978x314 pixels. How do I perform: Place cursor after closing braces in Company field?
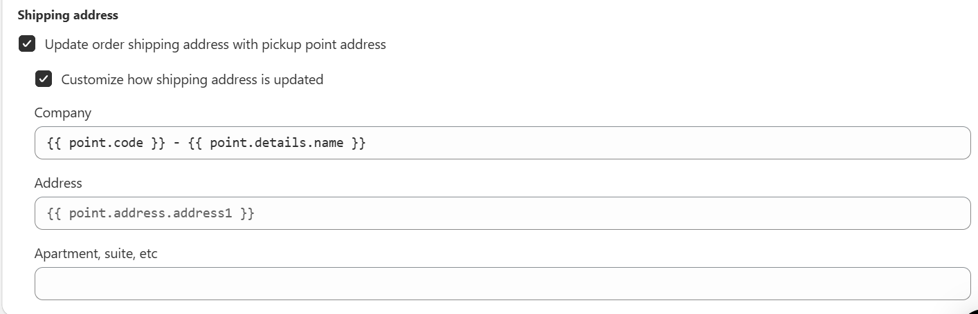coord(367,143)
